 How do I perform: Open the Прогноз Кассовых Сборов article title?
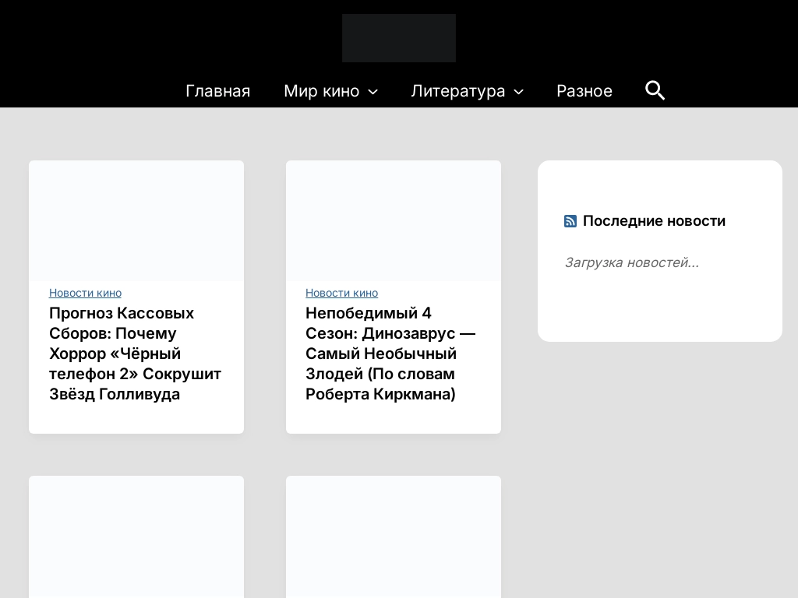(135, 354)
